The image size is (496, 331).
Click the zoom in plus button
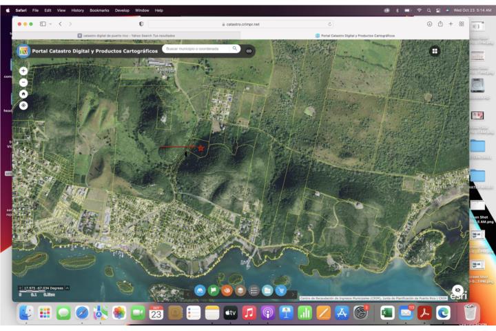23,70
